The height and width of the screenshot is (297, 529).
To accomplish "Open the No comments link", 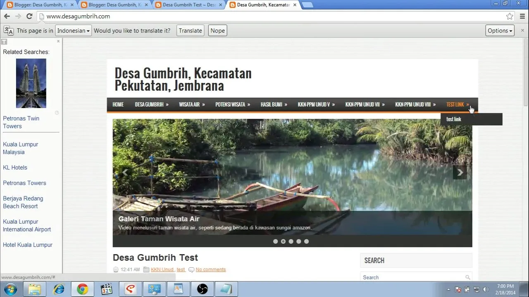I will [x=211, y=269].
